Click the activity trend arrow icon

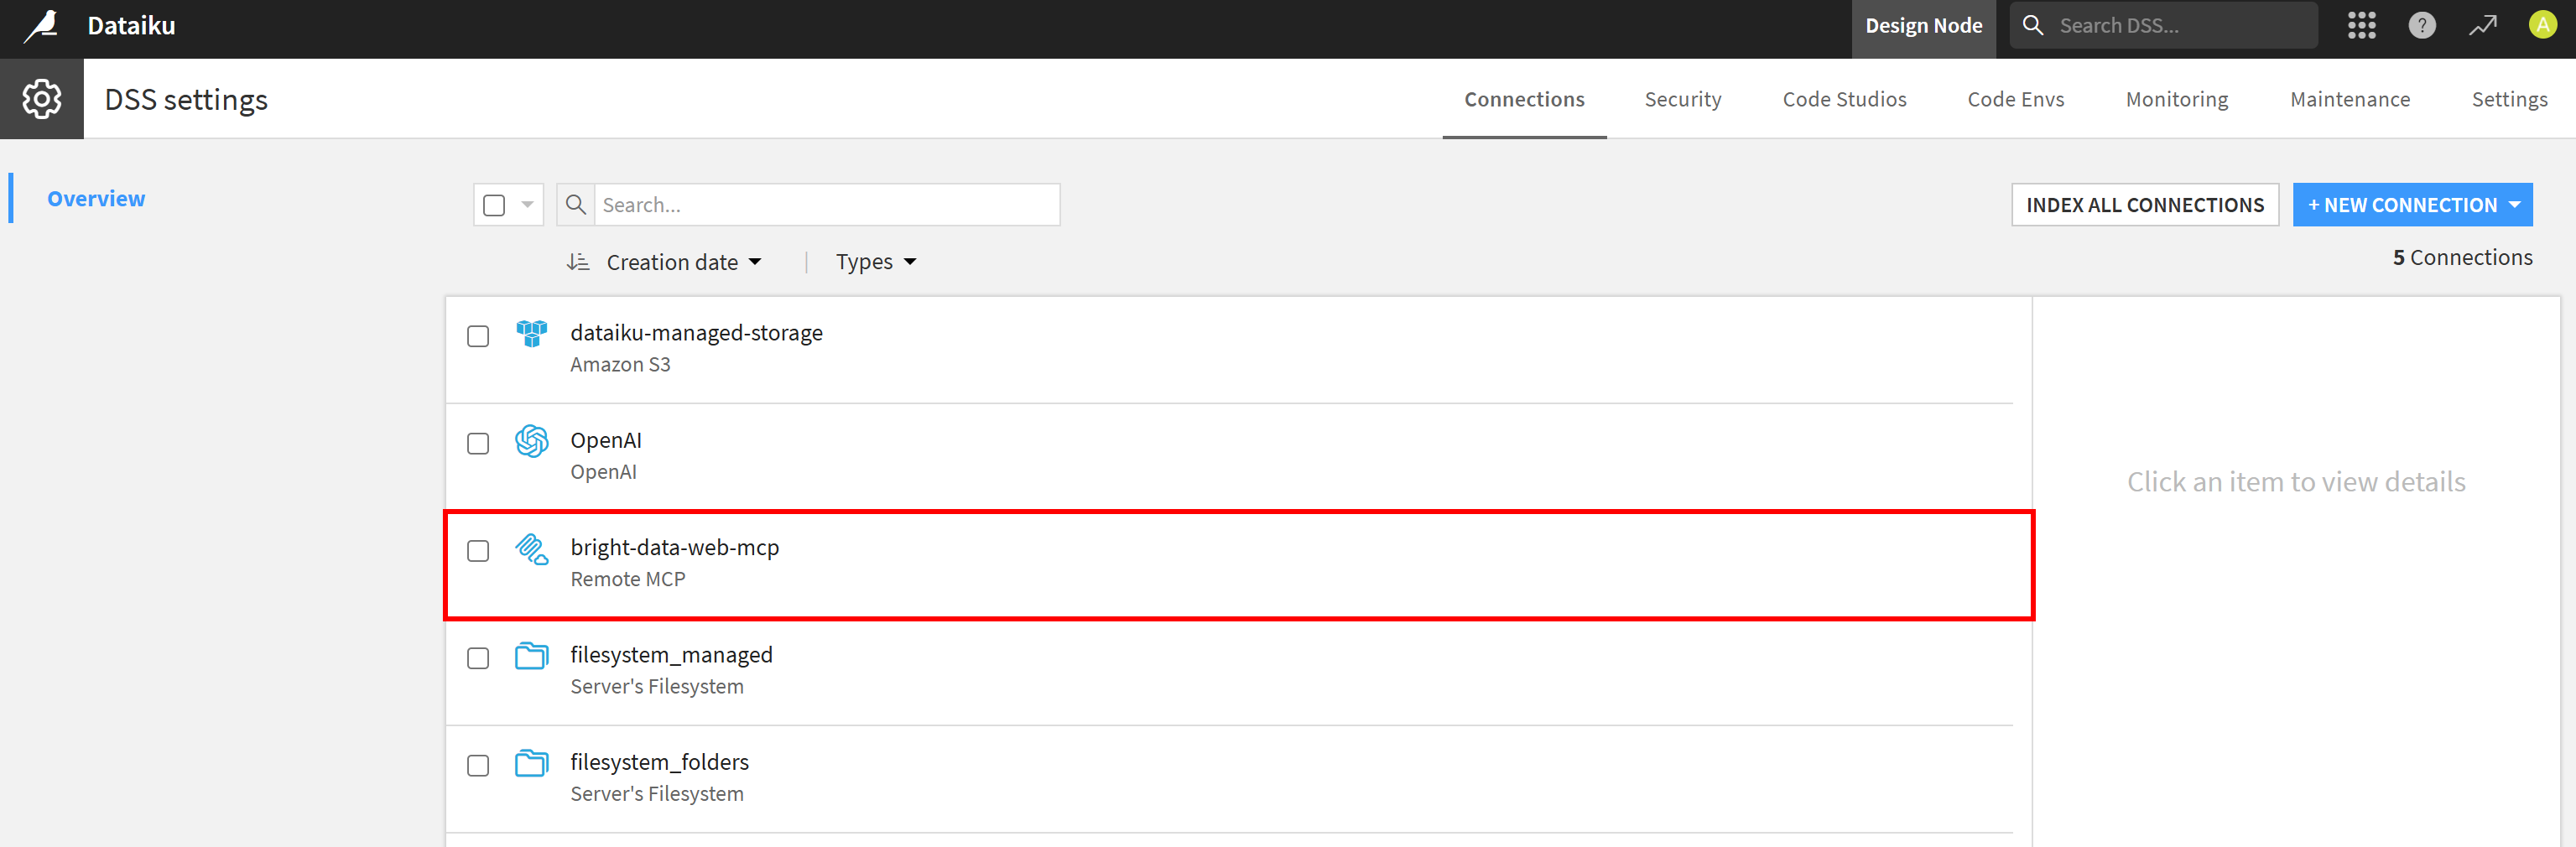click(2482, 26)
